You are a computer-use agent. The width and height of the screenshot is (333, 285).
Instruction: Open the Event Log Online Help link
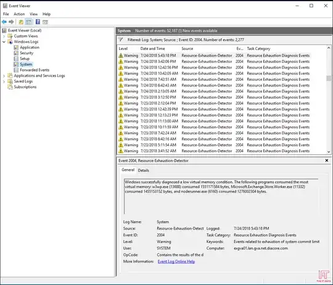click(176, 262)
